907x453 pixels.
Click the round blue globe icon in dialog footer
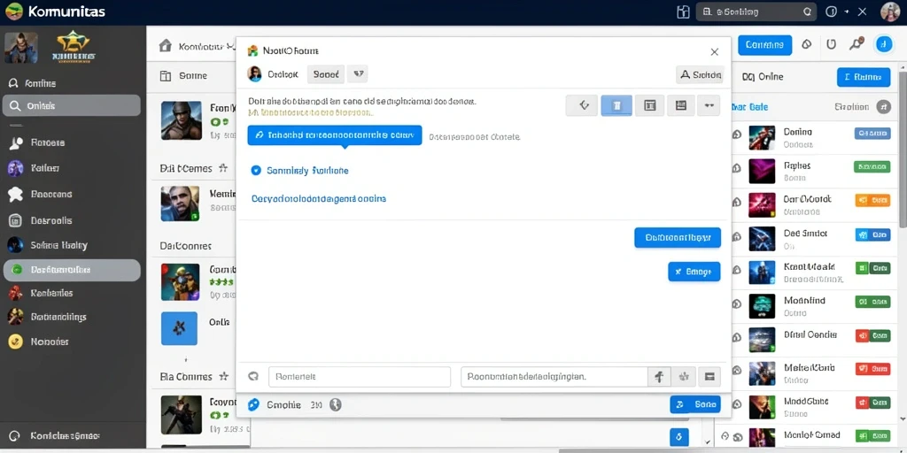252,404
